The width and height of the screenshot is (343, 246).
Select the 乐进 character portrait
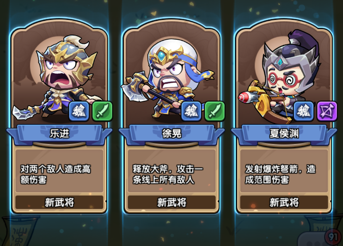tap(57, 78)
